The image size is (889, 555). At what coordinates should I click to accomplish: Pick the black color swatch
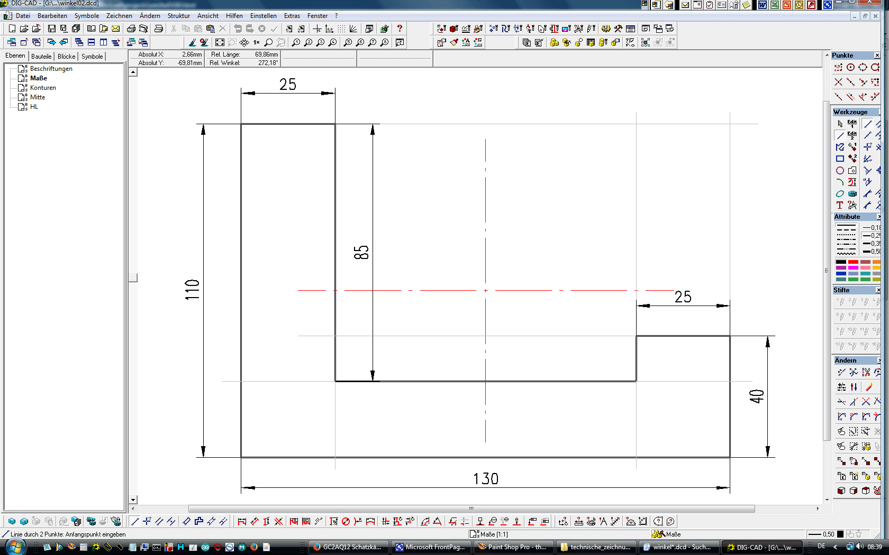pyautogui.click(x=841, y=262)
